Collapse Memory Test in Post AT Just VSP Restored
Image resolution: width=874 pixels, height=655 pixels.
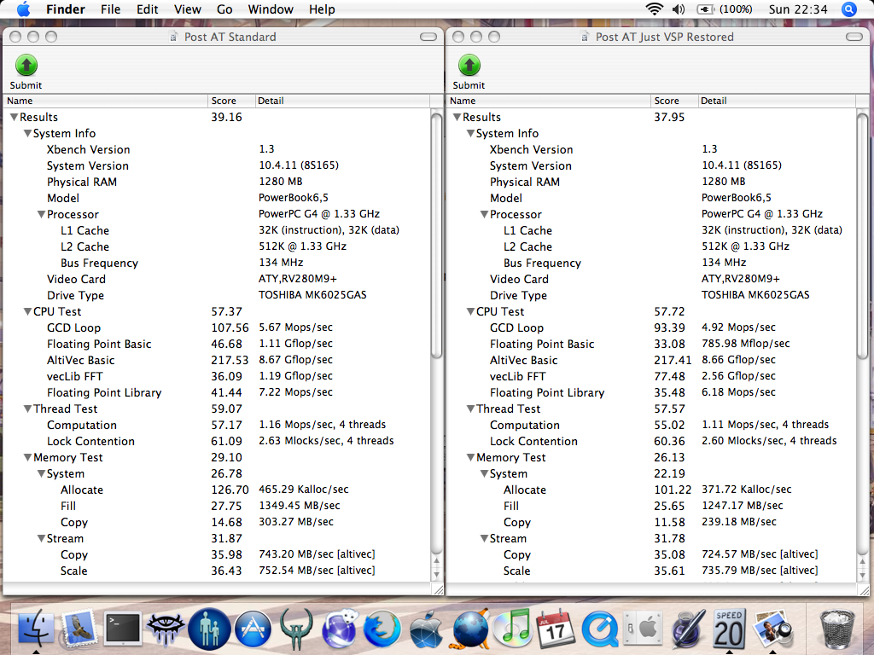pos(470,457)
